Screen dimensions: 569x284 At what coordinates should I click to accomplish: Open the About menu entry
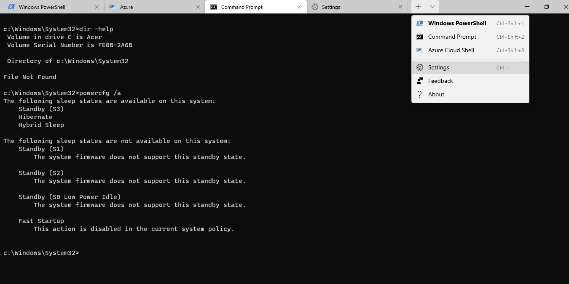point(436,94)
